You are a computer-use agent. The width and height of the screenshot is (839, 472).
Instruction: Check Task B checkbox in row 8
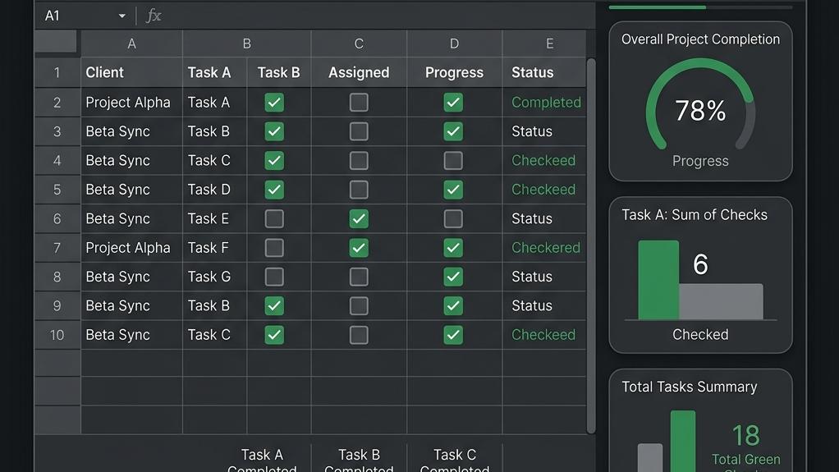(274, 277)
